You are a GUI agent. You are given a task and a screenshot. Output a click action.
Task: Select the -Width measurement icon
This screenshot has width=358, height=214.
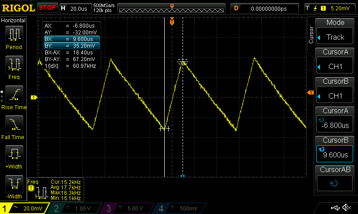[x=14, y=184]
